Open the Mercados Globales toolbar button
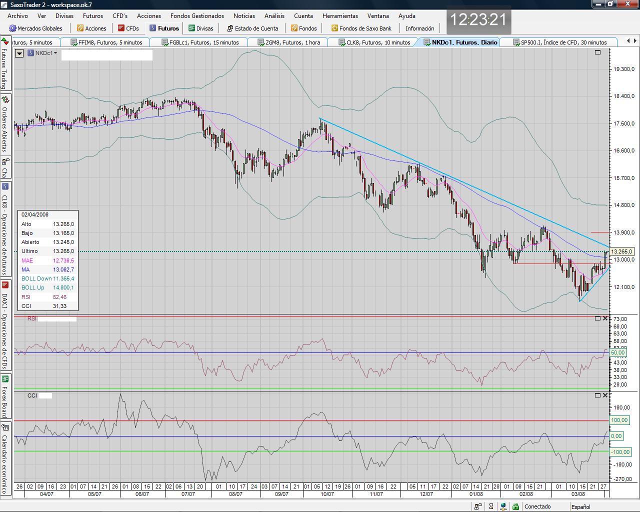 tap(35, 28)
